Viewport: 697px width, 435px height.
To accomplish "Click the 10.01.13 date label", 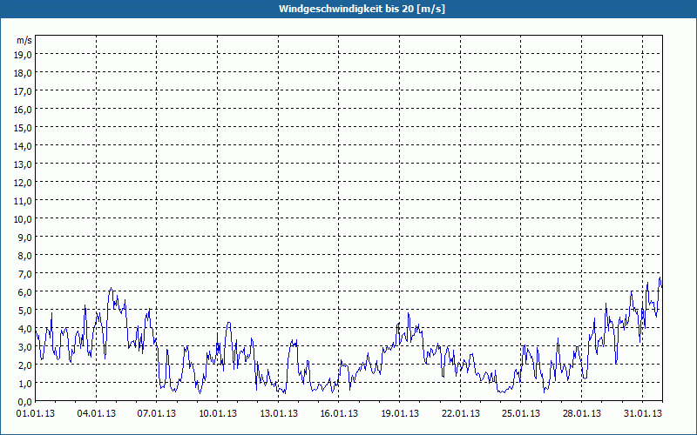I will [217, 414].
